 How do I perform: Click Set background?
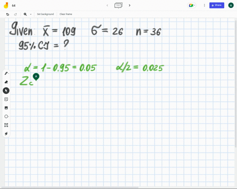click(45, 14)
